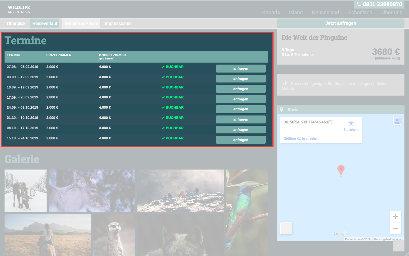Image resolution: width=409 pixels, height=256 pixels.
Task: Zoom in the map with plus button
Action: pyautogui.click(x=395, y=217)
